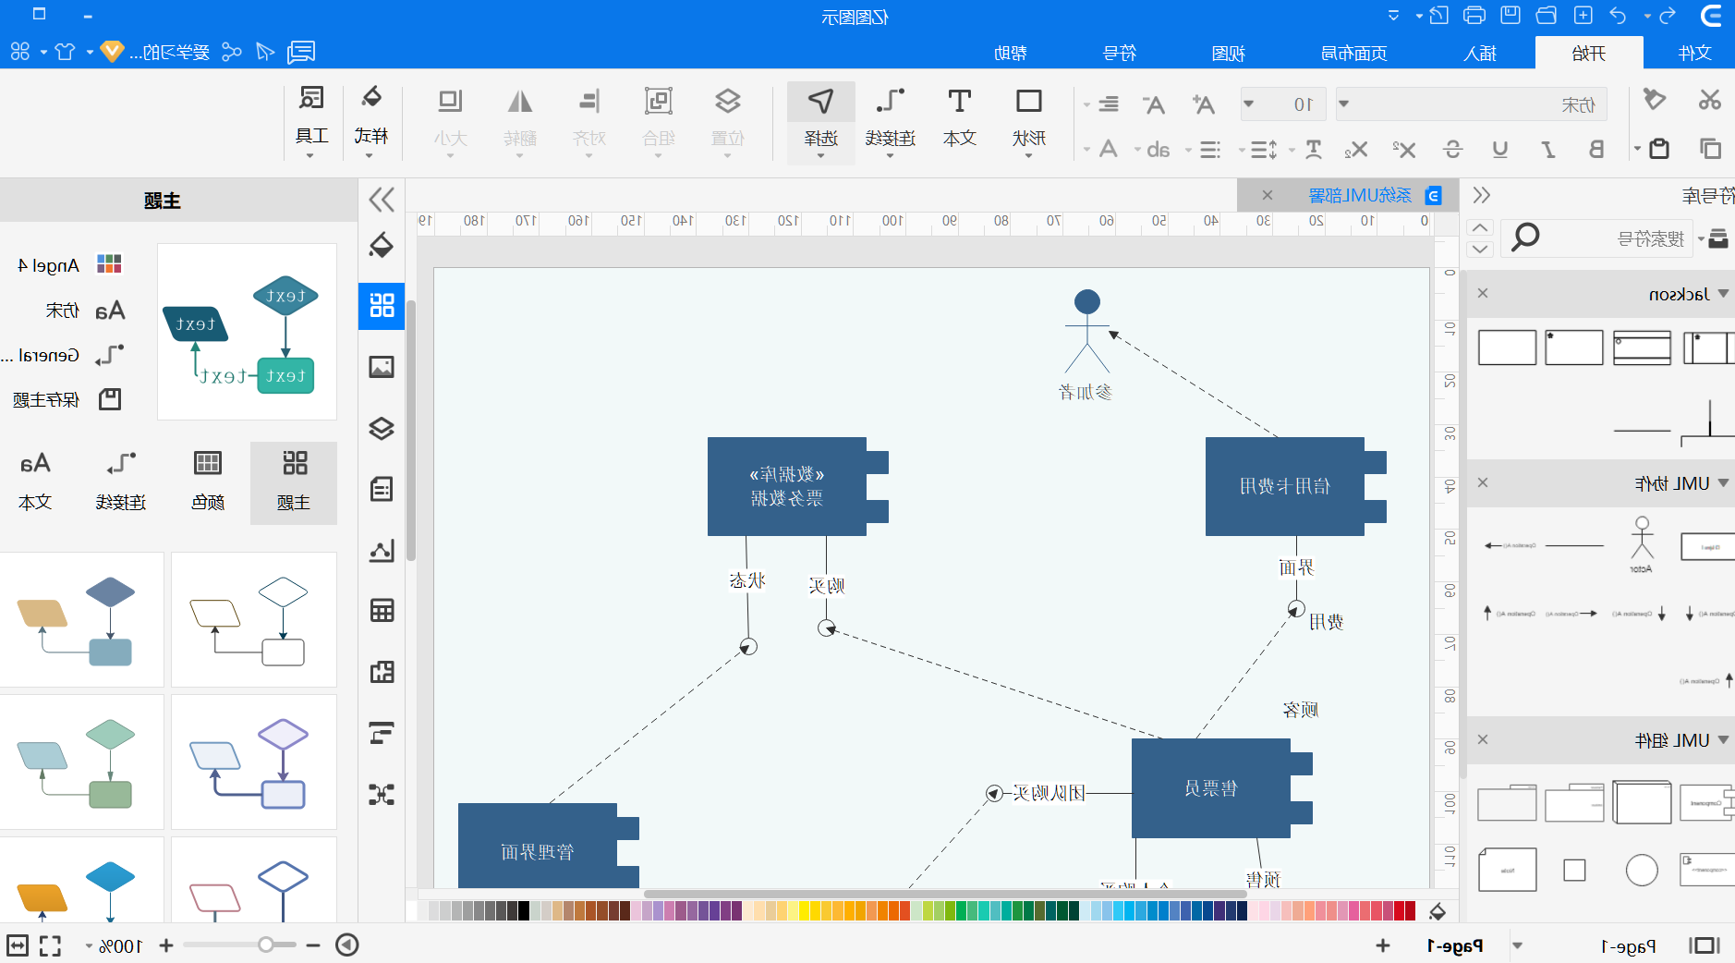Switch to the 符号 (Symbol) tab
The height and width of the screenshot is (963, 1735).
click(1119, 53)
